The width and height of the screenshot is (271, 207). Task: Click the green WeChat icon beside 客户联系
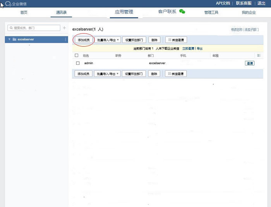pos(182,12)
